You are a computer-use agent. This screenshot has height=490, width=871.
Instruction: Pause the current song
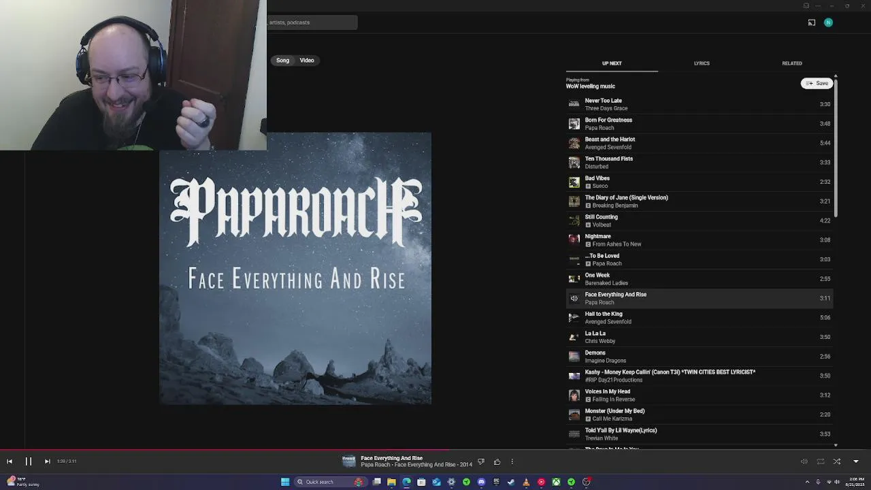[x=29, y=461]
